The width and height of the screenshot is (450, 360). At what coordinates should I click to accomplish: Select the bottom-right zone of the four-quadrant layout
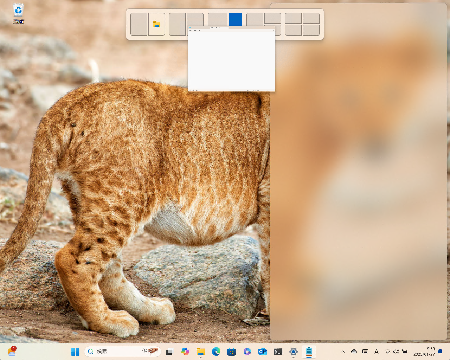coord(311,30)
